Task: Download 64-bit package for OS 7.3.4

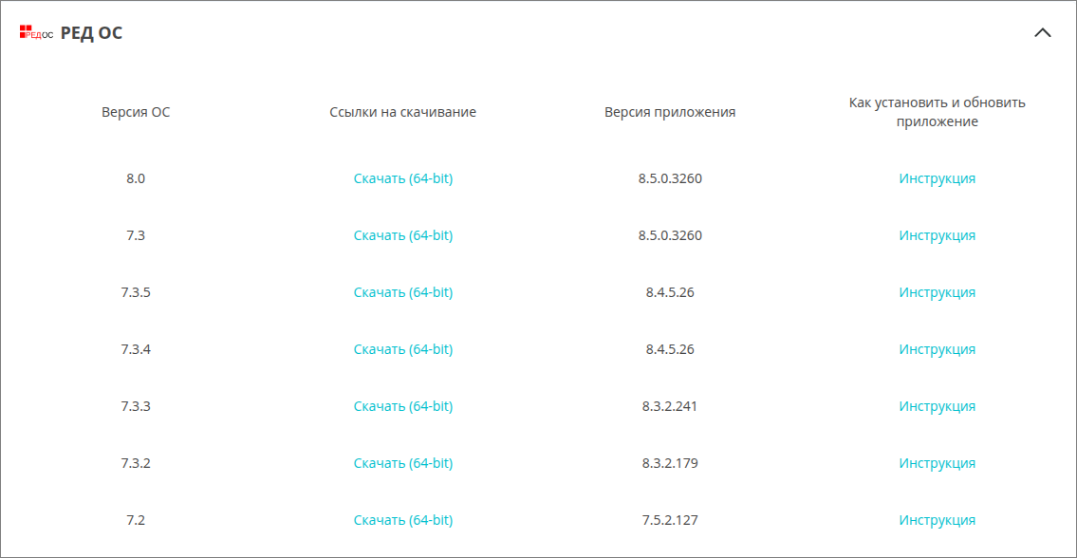Action: pyautogui.click(x=403, y=349)
